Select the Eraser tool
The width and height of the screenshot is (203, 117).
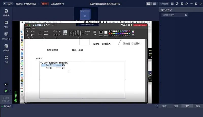tap(57, 31)
